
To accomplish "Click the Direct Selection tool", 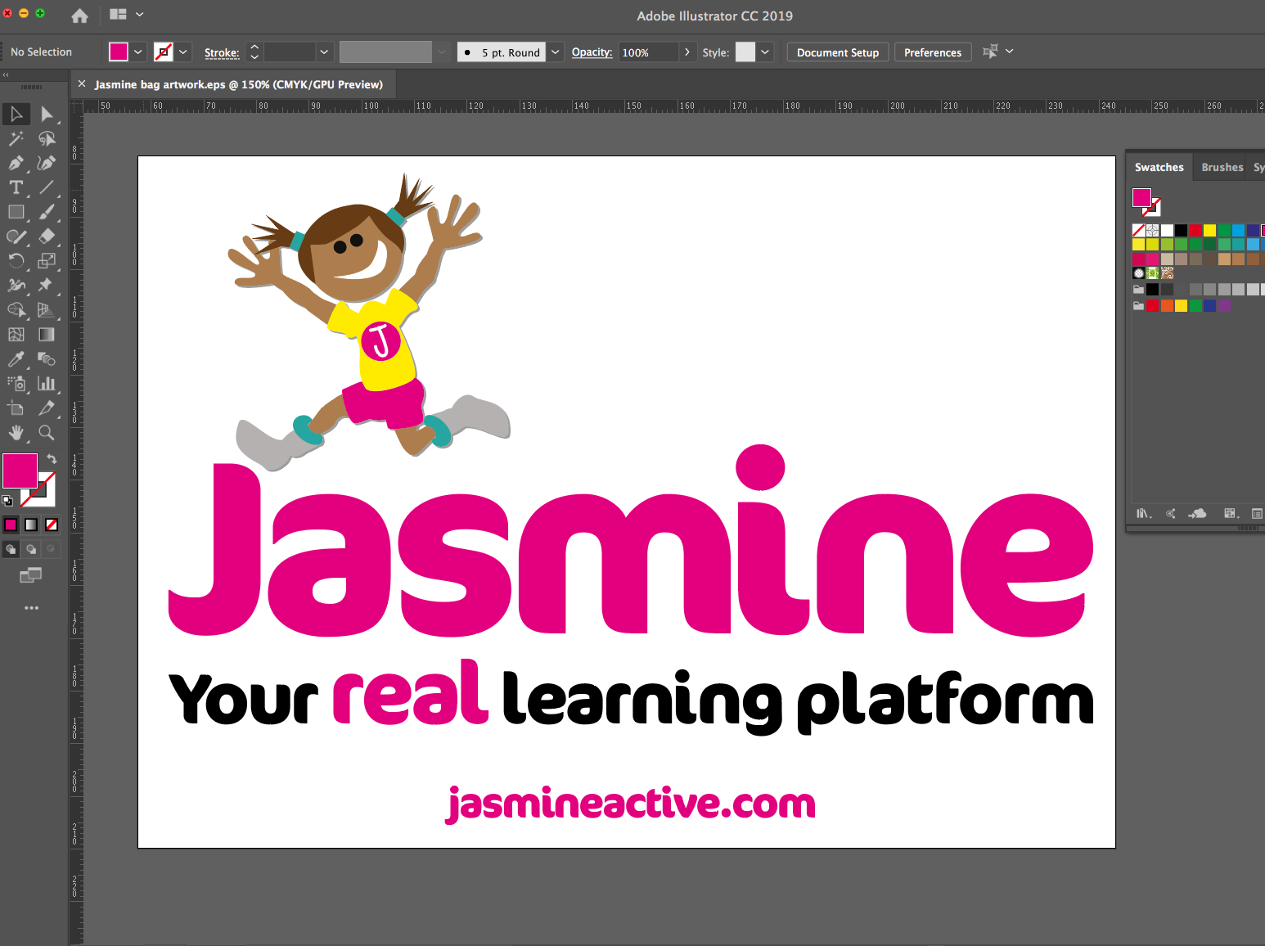I will [x=47, y=114].
